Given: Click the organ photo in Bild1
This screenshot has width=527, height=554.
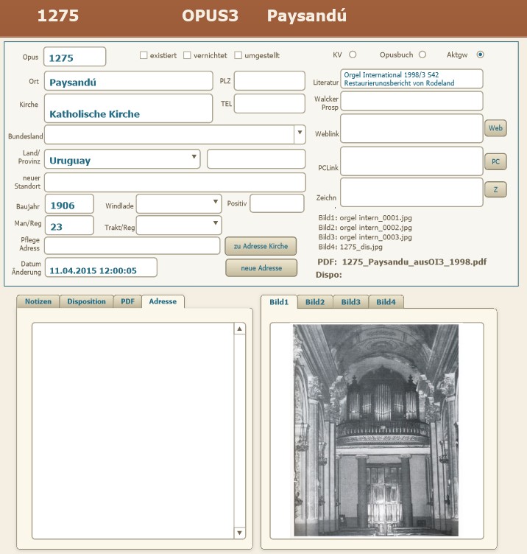Looking at the screenshot, I should pyautogui.click(x=375, y=430).
